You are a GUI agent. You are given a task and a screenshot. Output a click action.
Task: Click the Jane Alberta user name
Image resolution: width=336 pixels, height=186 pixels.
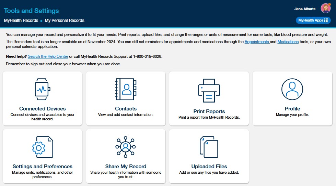pyautogui.click(x=305, y=9)
